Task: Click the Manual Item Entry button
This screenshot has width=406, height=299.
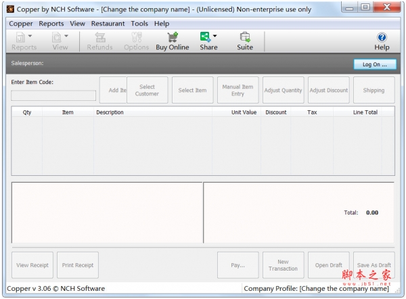Action: [238, 90]
